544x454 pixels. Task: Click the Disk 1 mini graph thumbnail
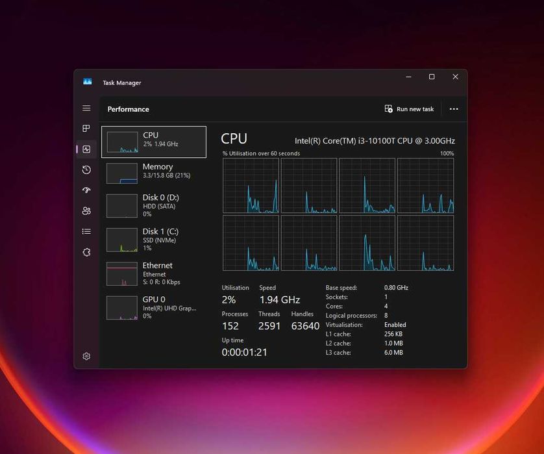122,240
